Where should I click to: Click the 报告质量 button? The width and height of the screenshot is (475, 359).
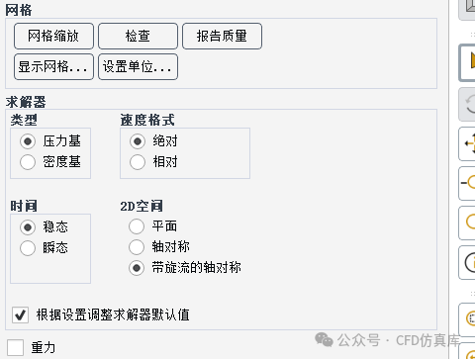[222, 36]
